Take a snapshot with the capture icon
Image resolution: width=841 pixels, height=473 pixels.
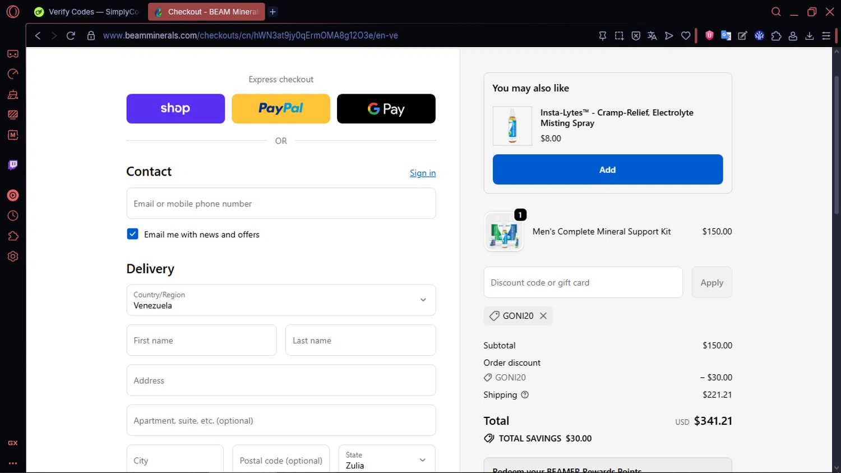click(x=619, y=35)
